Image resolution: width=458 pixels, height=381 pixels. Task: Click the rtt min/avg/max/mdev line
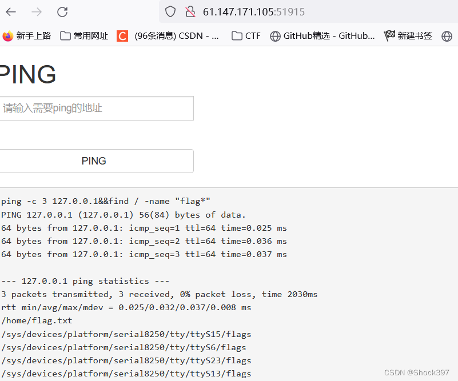126,307
